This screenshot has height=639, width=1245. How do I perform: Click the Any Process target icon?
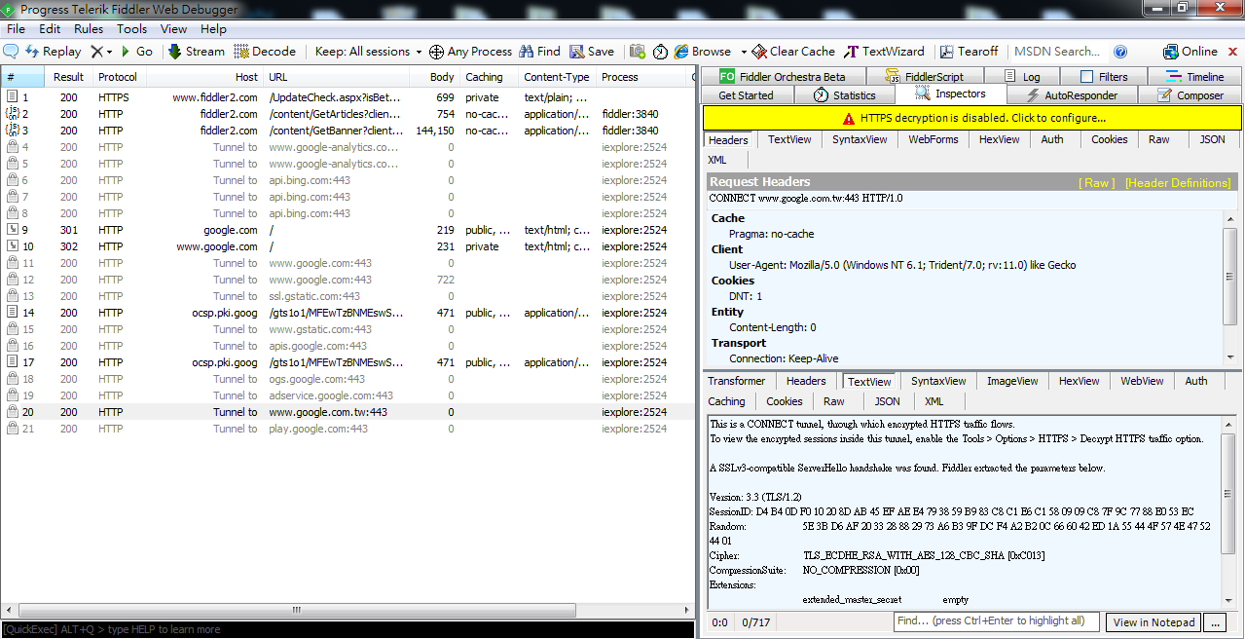pyautogui.click(x=437, y=52)
